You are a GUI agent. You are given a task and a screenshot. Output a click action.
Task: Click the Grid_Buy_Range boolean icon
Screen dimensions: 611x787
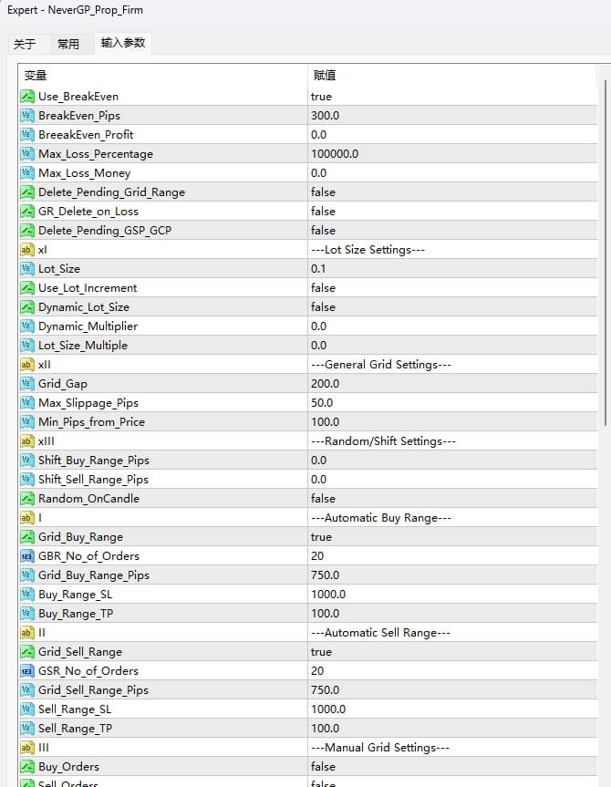point(27,537)
